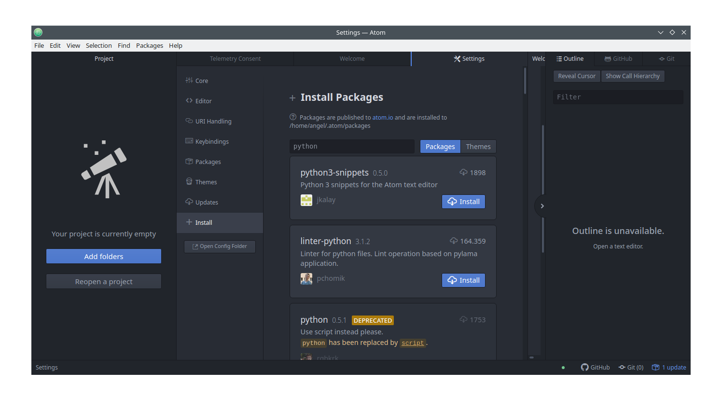This screenshot has height=412, width=722.
Task: Focus the python package search field
Action: point(352,147)
